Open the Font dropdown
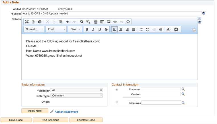The width and height of the screenshot is (217, 124). coord(56,29)
